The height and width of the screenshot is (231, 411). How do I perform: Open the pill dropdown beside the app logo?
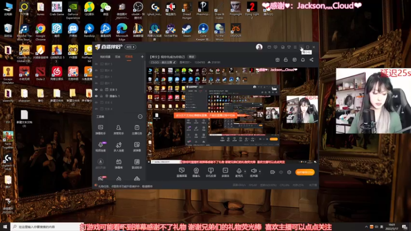click(x=130, y=47)
